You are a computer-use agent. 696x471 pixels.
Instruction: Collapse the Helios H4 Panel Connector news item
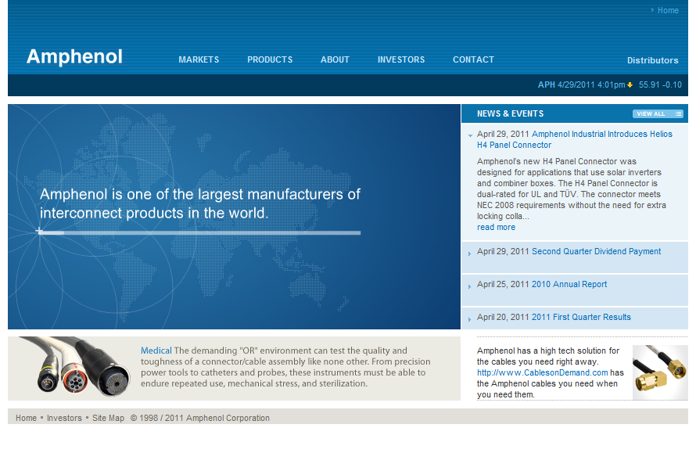tap(470, 135)
